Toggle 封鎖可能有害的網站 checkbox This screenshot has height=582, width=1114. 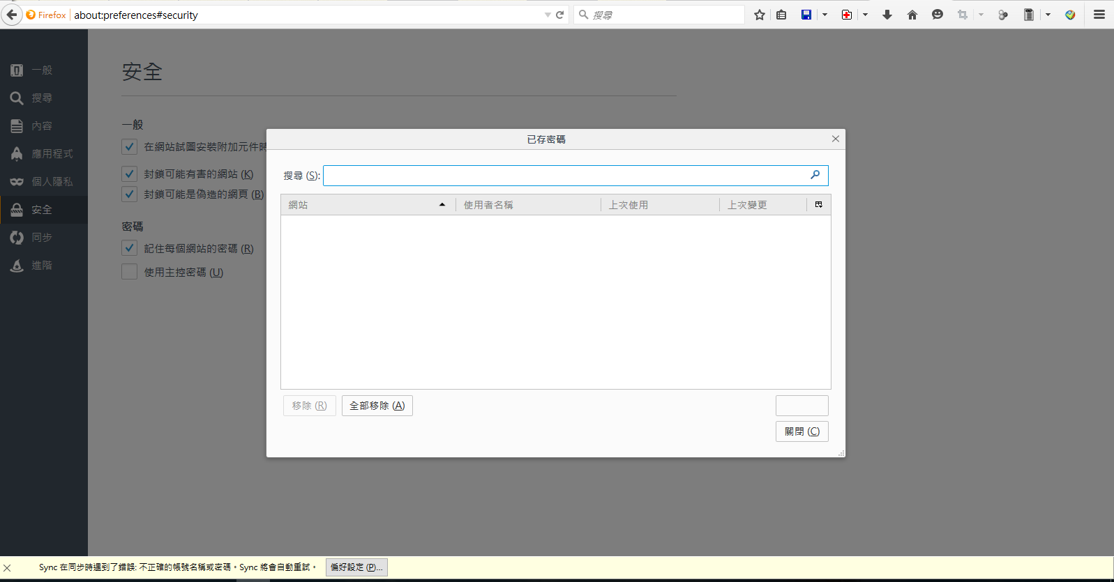click(x=129, y=174)
